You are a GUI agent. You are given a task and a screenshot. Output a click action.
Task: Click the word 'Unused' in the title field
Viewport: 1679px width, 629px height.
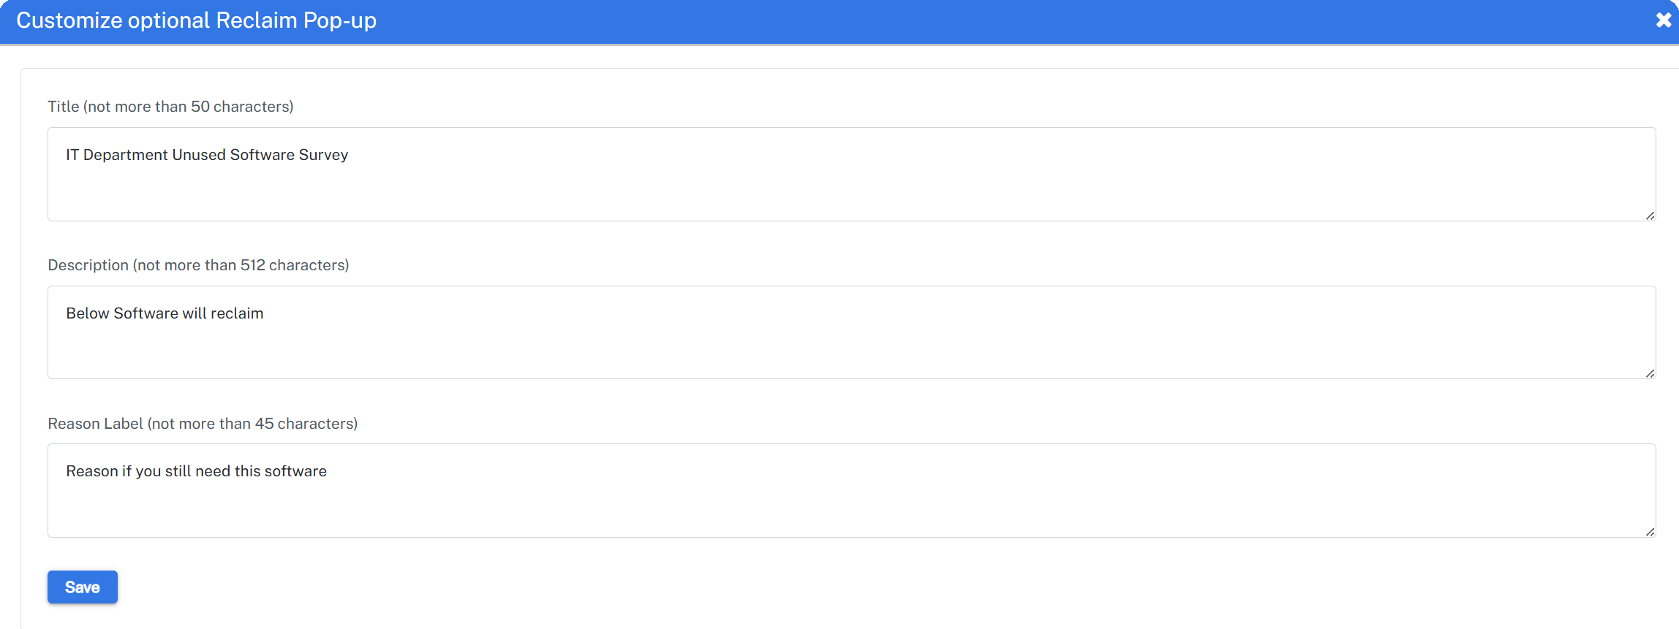point(199,155)
